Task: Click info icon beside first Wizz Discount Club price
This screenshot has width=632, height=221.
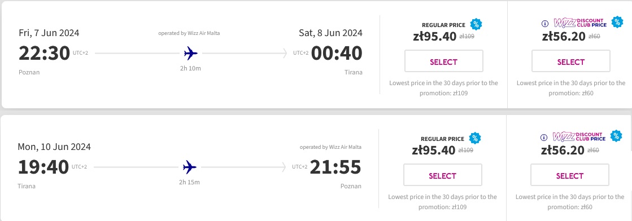Action: point(545,23)
